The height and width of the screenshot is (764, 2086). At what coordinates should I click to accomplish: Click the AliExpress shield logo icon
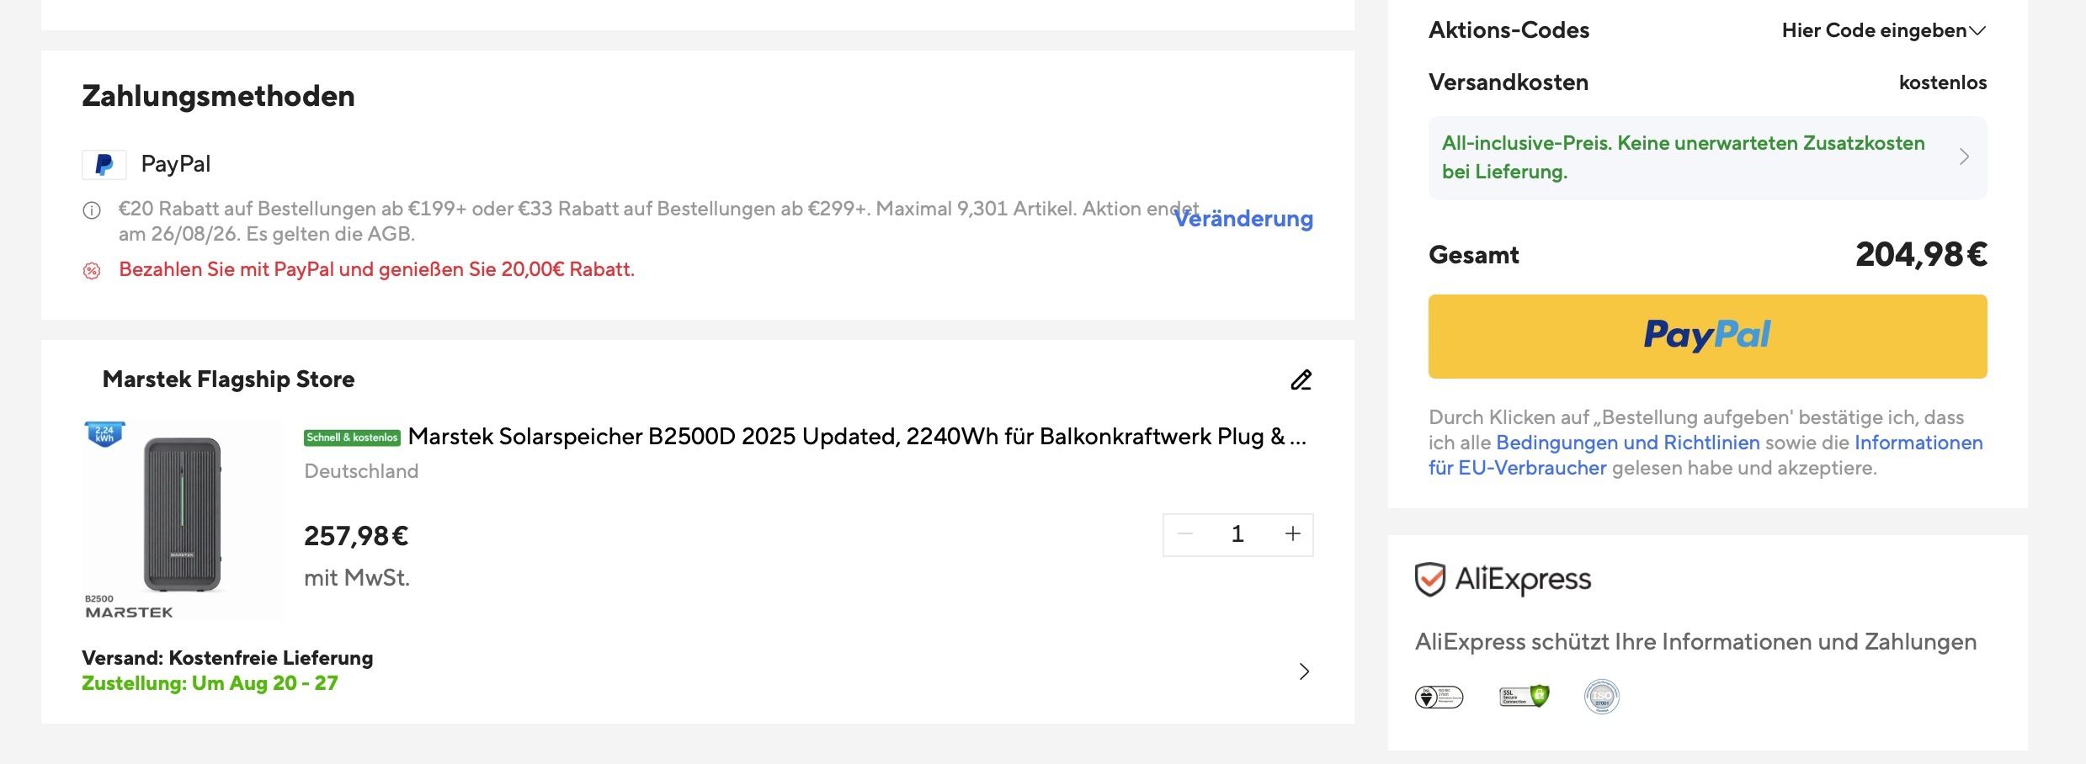(x=1429, y=579)
